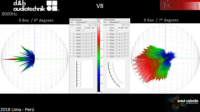The height and width of the screenshot is (112, 200).
Task: Open row 5 angle dropdown in right panel
Action: [126, 46]
